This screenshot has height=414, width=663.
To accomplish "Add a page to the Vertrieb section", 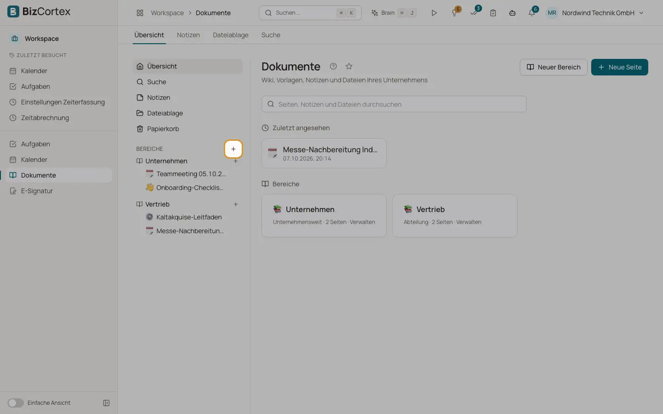I will tap(236, 204).
